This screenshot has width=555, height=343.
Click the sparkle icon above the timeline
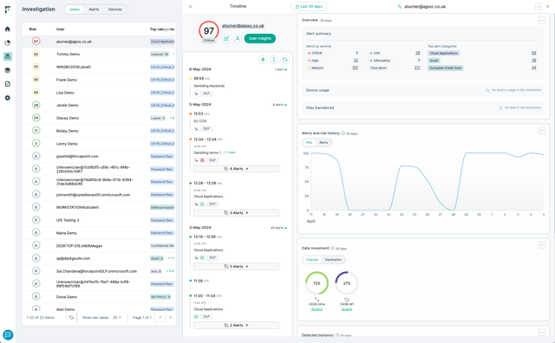pos(263,60)
